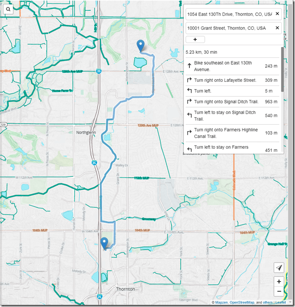
Task: Select the 'Turn right onto Lafayette Street' step
Action: (229, 80)
